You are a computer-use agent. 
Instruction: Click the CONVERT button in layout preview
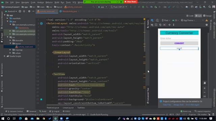pyautogui.click(x=179, y=43)
